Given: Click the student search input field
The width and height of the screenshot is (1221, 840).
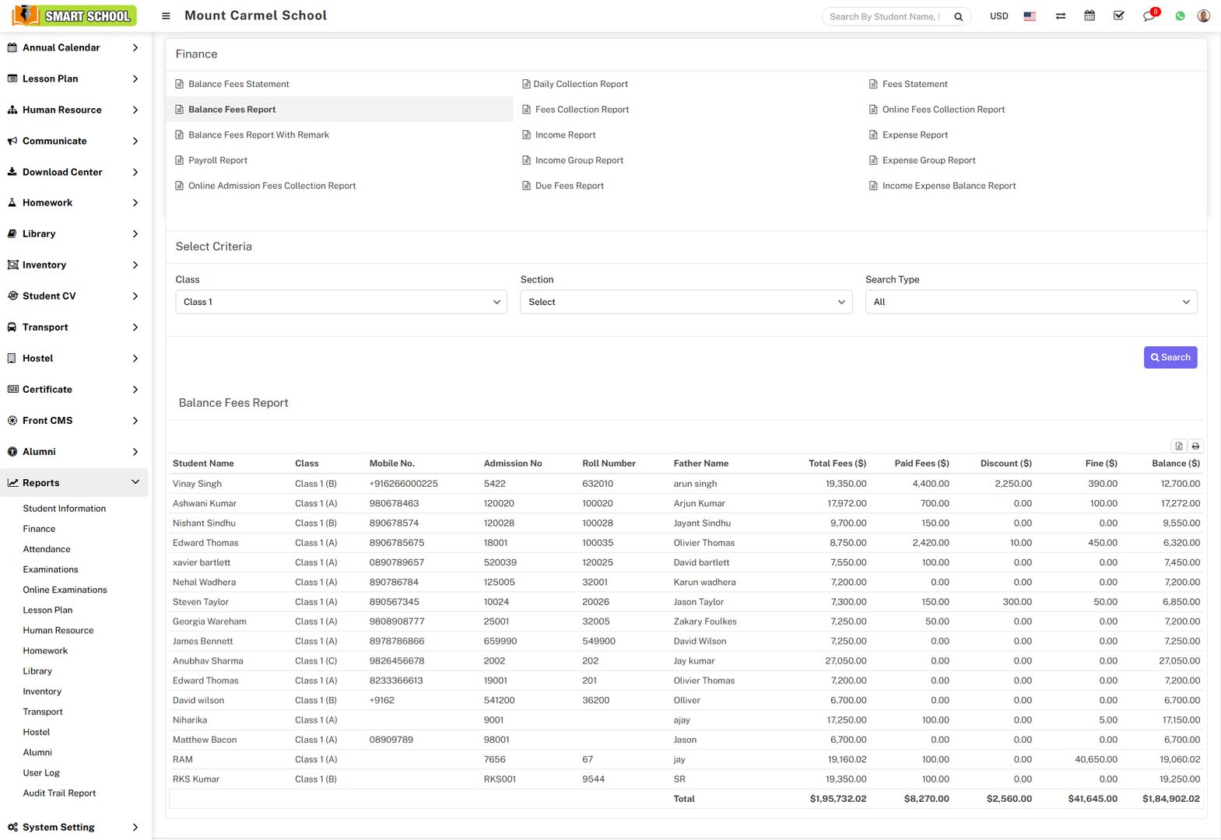Looking at the screenshot, I should (x=886, y=16).
